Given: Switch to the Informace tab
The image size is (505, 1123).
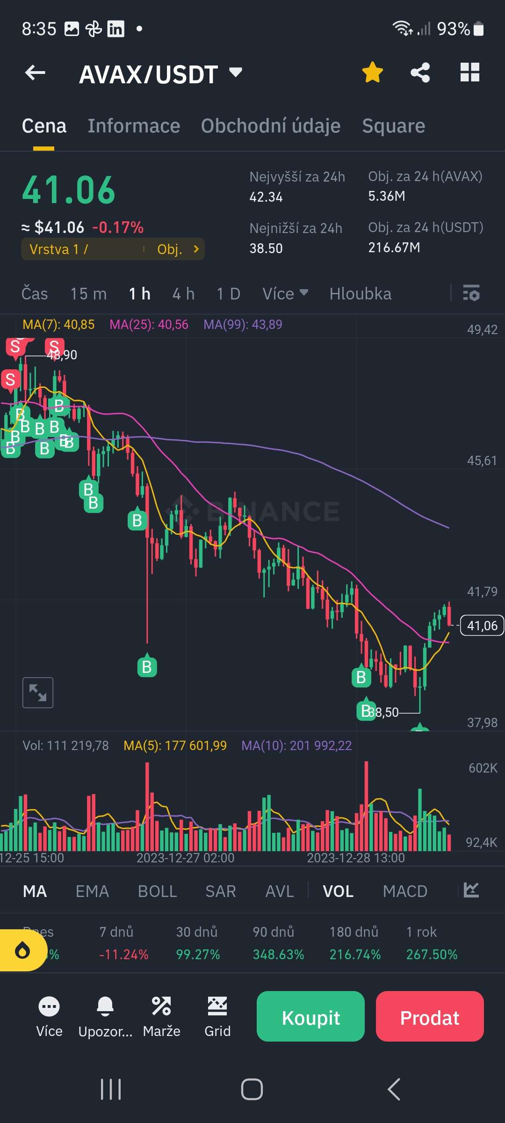Looking at the screenshot, I should (134, 126).
